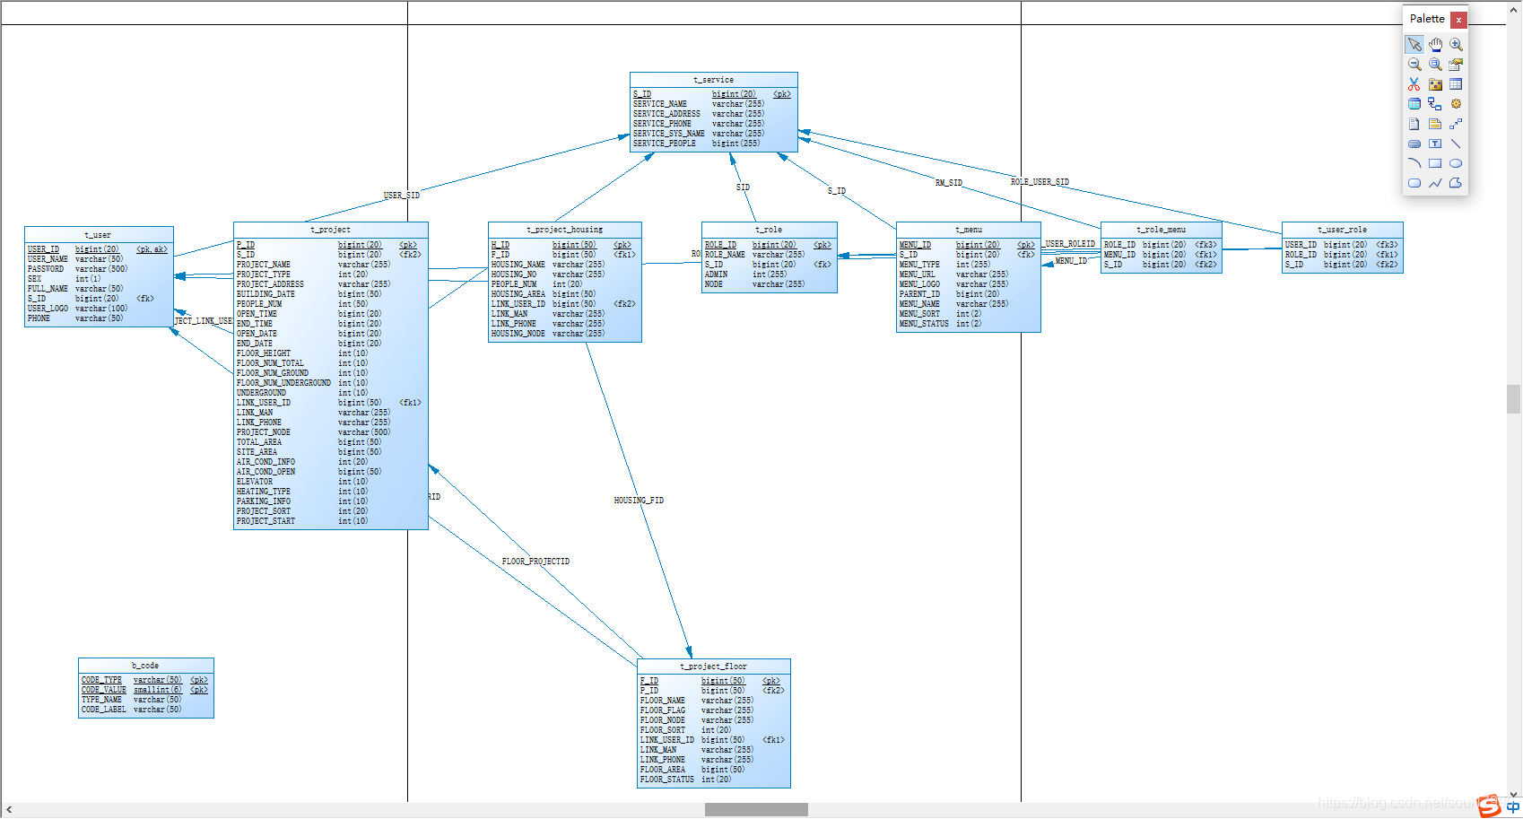Click the vertical scrollbar thumb

tap(1514, 398)
